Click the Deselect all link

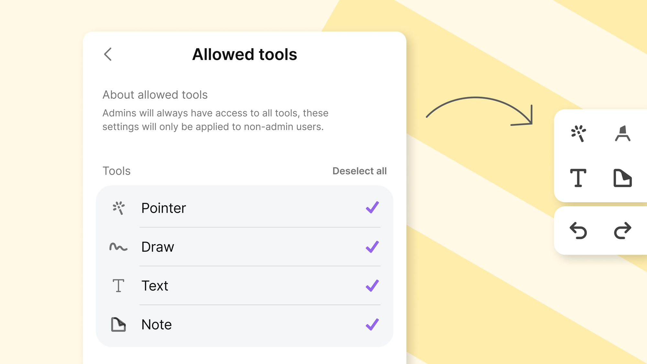click(x=359, y=171)
